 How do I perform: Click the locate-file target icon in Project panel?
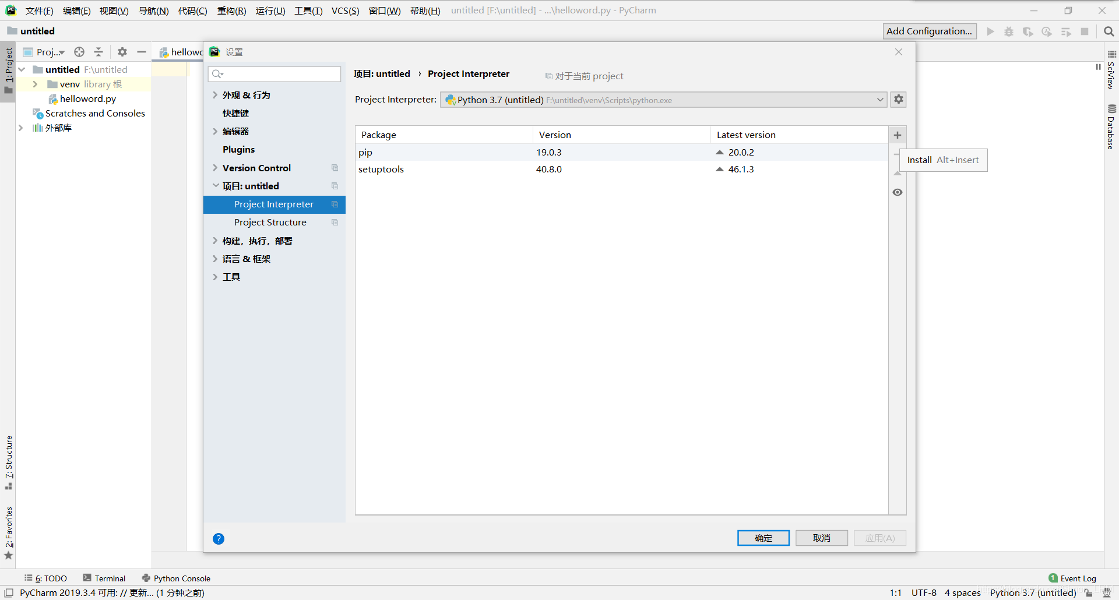click(x=79, y=52)
